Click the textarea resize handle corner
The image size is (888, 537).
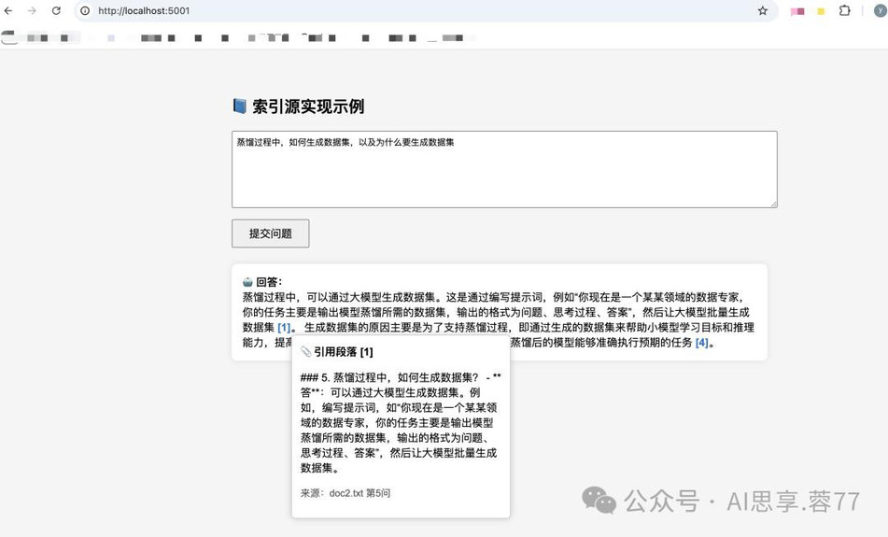[773, 204]
